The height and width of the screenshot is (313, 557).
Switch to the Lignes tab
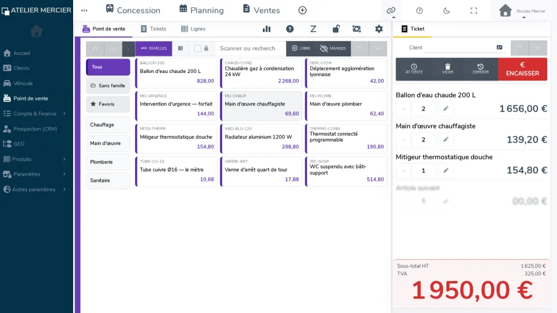[x=193, y=29]
